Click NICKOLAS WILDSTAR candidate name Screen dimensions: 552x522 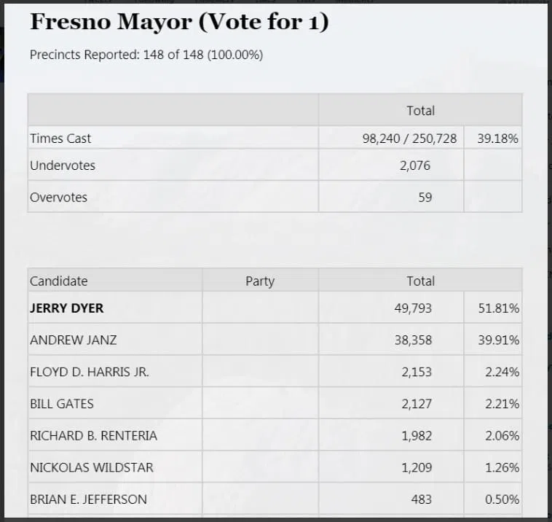[92, 468]
